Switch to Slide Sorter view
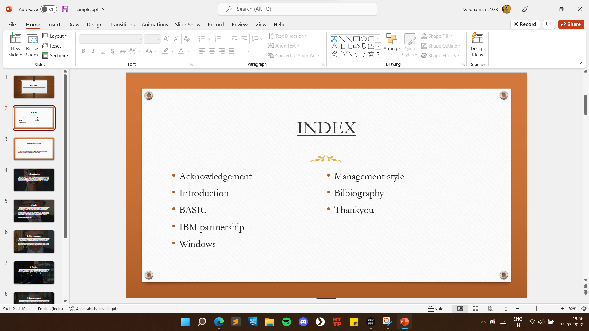 click(x=475, y=309)
